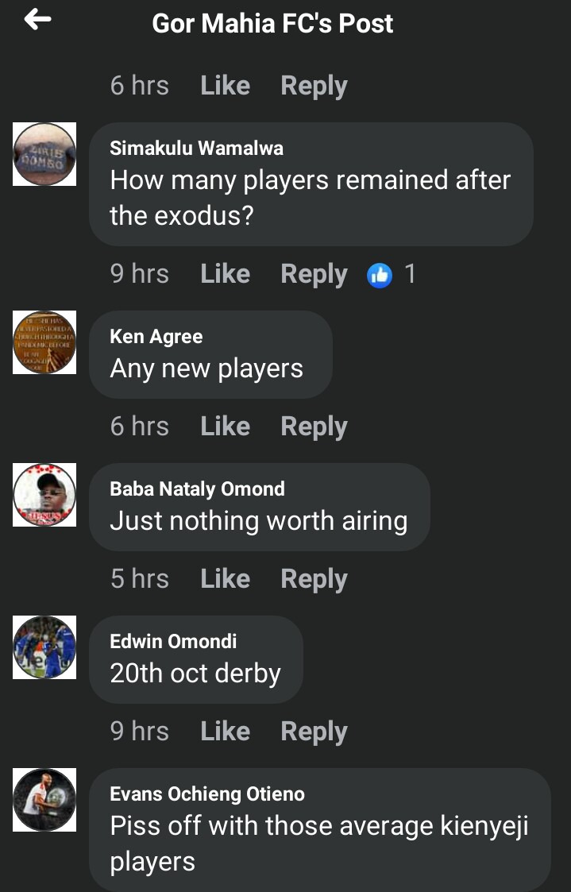Reply to Simakulu Wamalwa's comment

point(314,275)
